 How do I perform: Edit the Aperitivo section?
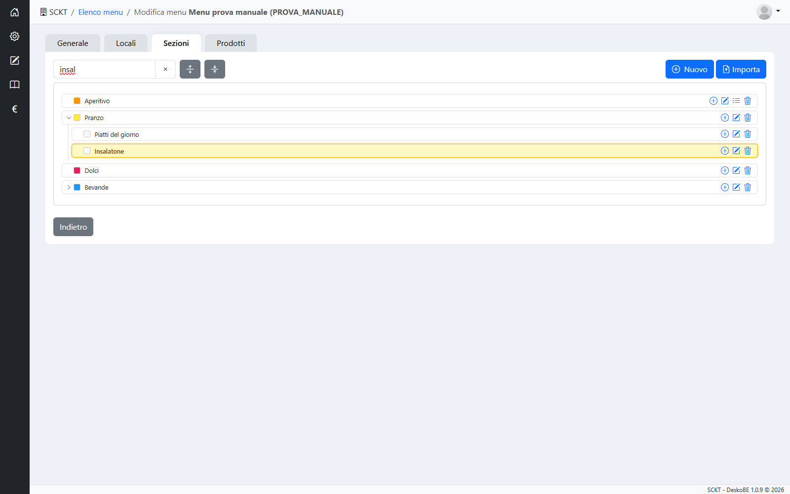click(725, 101)
